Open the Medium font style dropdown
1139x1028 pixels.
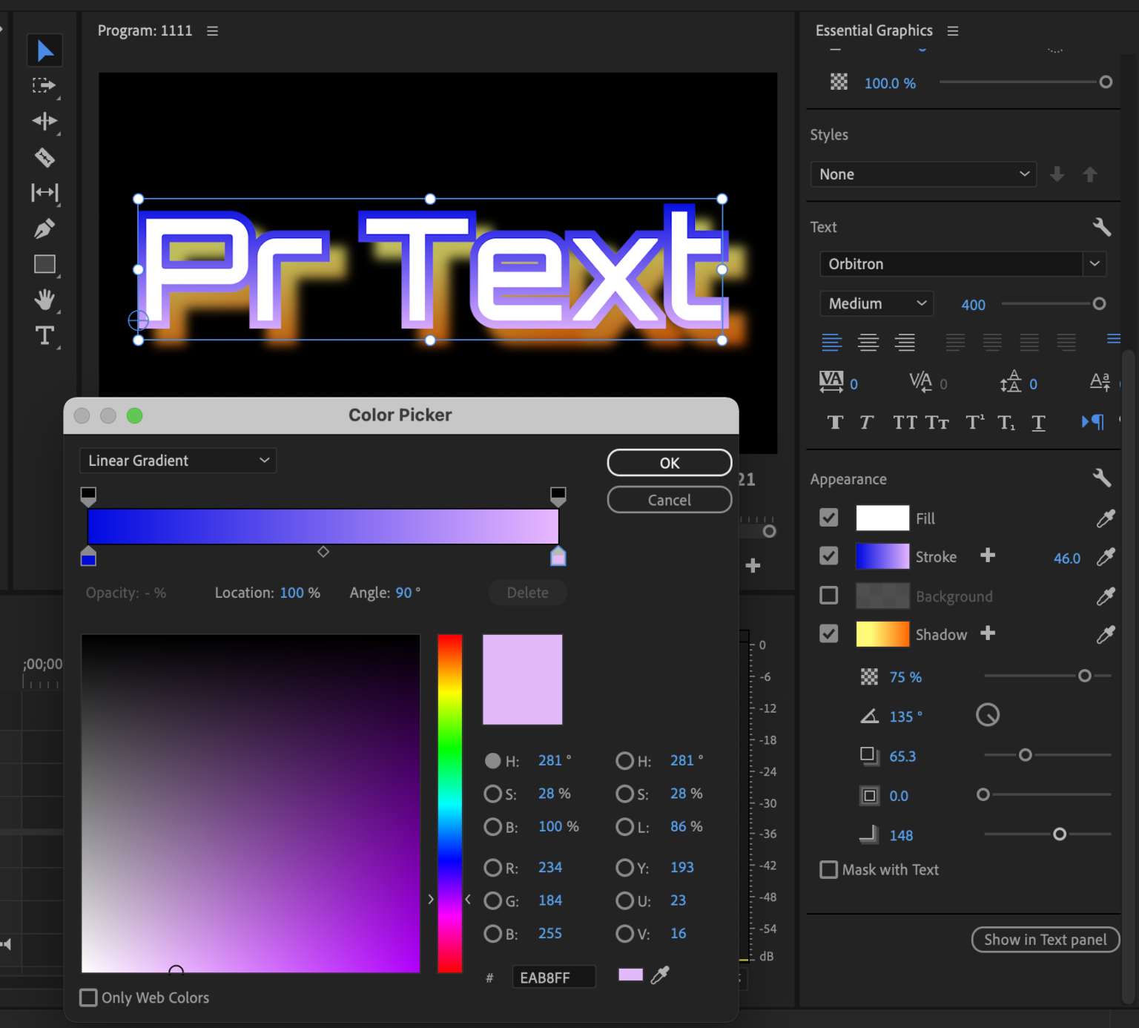920,303
